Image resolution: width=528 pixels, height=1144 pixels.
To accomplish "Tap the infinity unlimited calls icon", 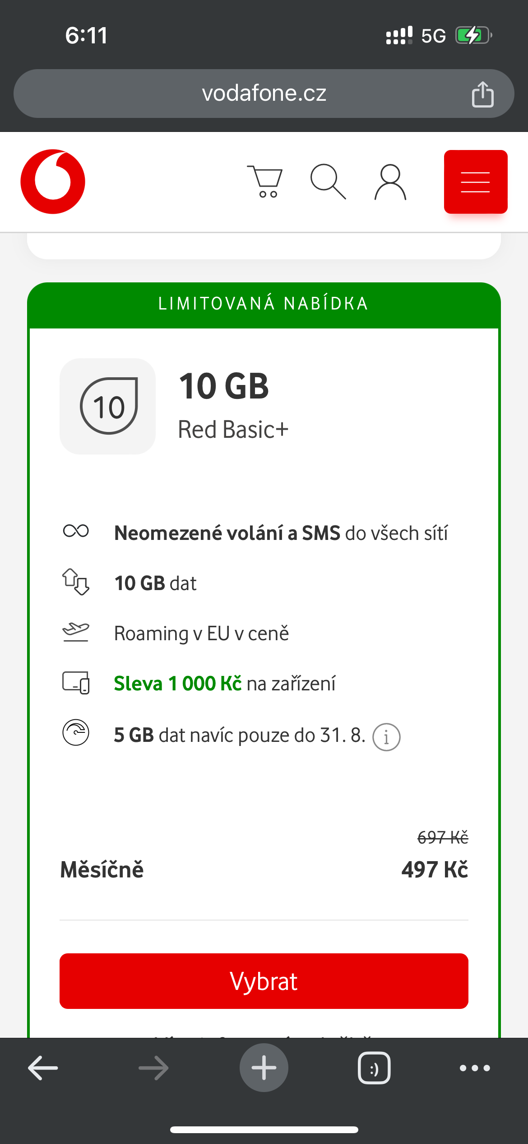I will coord(76,531).
